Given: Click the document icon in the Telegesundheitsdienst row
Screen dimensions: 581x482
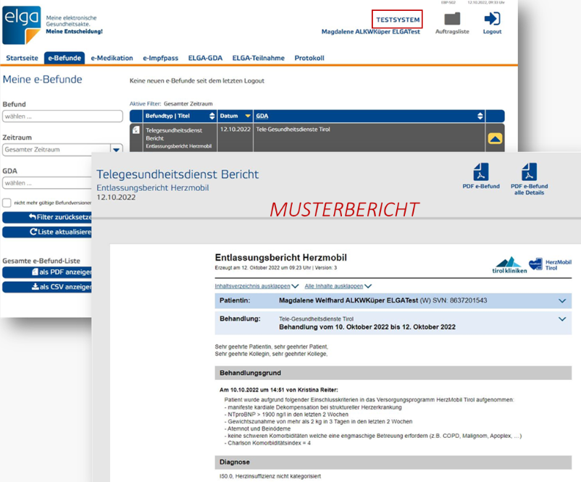Looking at the screenshot, I should [x=136, y=130].
